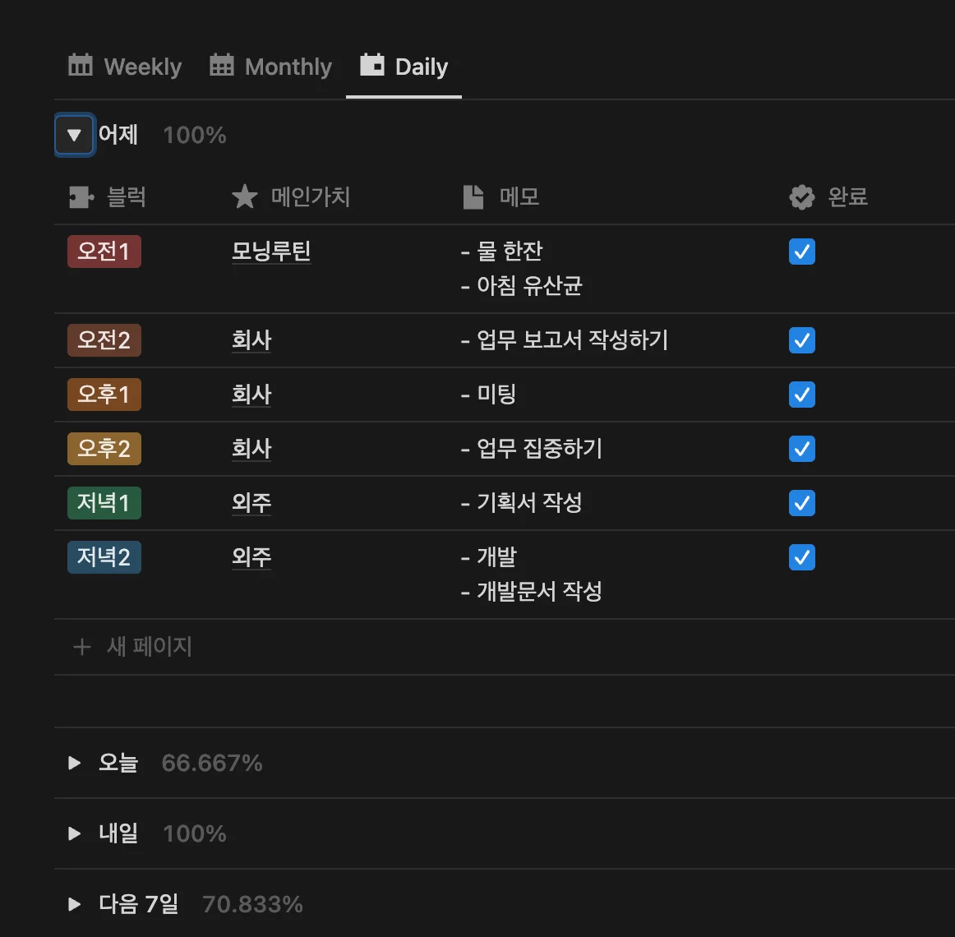Click the 메모 page icon
Screen dimensions: 955x937
click(x=473, y=196)
